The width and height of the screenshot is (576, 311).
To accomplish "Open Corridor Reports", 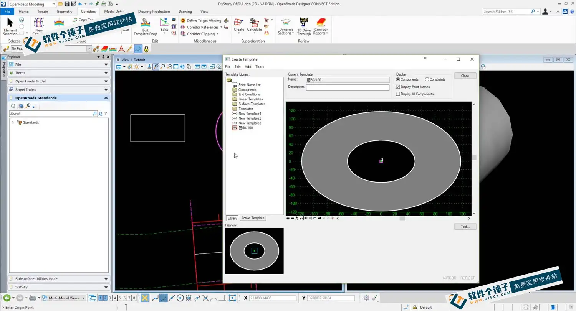I will [321, 26].
